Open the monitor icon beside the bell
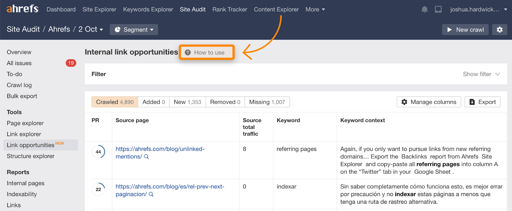512x211 pixels. (438, 10)
